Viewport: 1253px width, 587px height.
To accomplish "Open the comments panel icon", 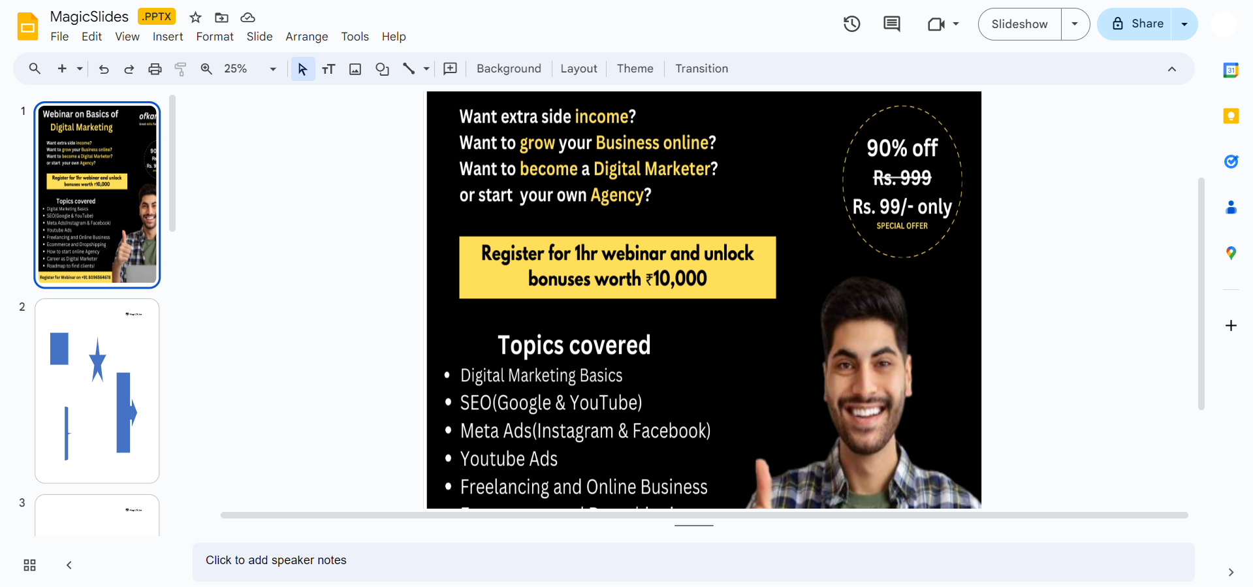I will click(x=891, y=24).
